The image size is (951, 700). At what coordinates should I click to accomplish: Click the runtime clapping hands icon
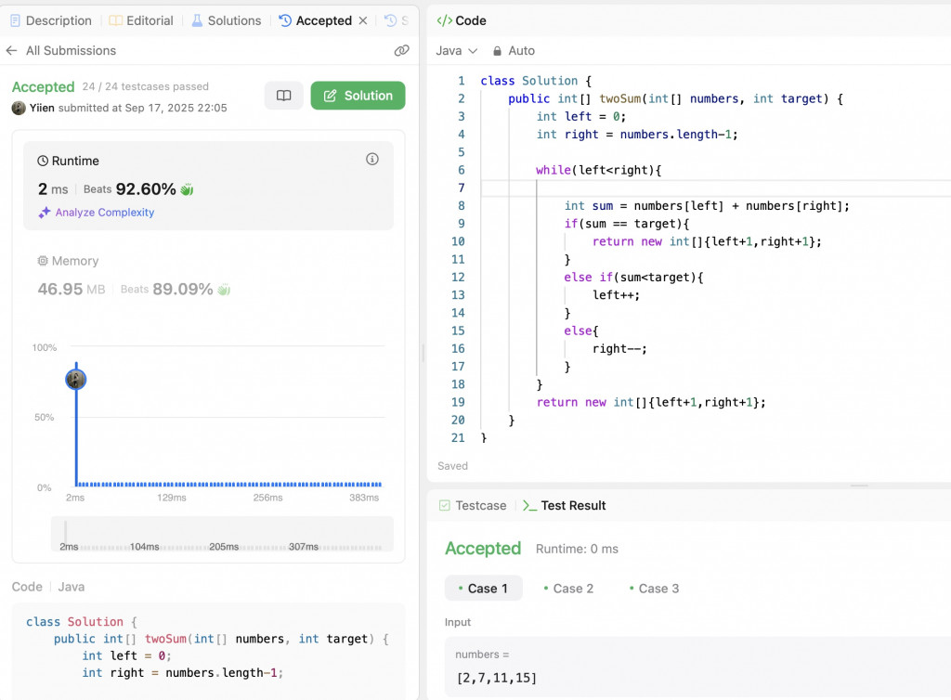pyautogui.click(x=187, y=189)
